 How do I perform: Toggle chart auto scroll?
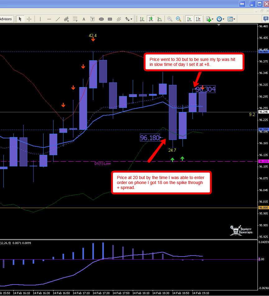pos(189,19)
